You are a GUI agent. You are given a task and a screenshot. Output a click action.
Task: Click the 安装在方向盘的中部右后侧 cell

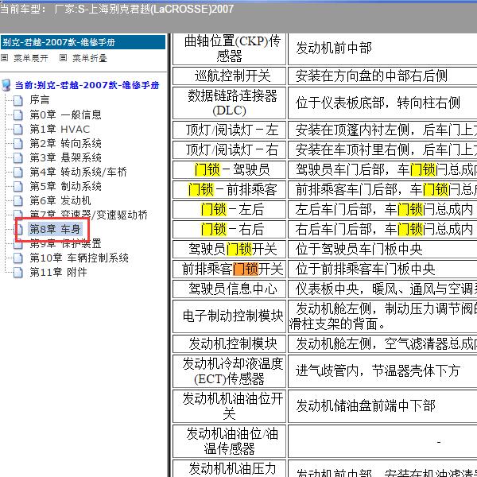pyautogui.click(x=382, y=76)
